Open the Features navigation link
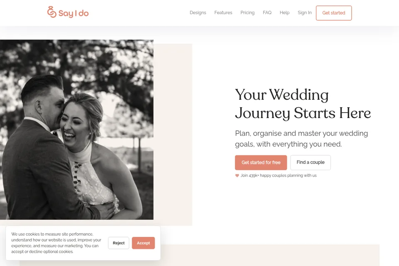This screenshot has height=266, width=399. coord(223,13)
